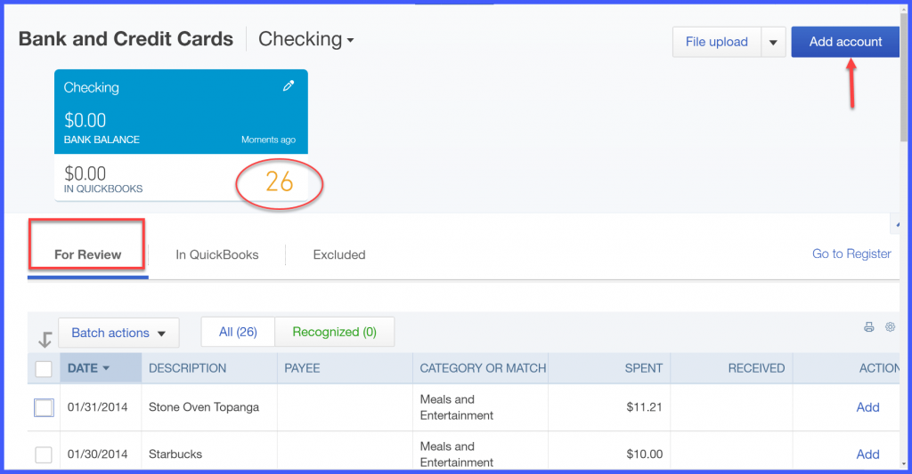The image size is (912, 474).
Task: Click the $0.00 IN QUICKBOOKS amount
Action: coord(85,173)
